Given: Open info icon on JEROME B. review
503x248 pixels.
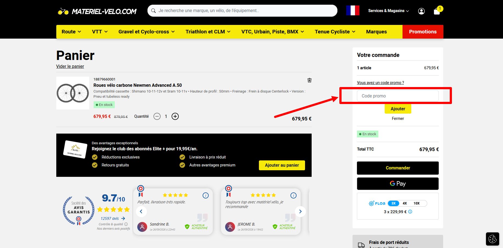Looking at the screenshot, I should click(x=294, y=195).
